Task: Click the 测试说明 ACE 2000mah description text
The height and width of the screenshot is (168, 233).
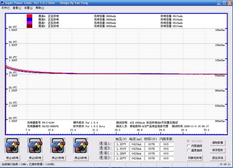Action: pos(147,123)
